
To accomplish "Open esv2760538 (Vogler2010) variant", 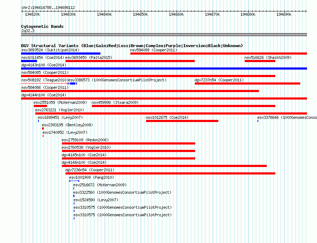I will coord(86,147).
